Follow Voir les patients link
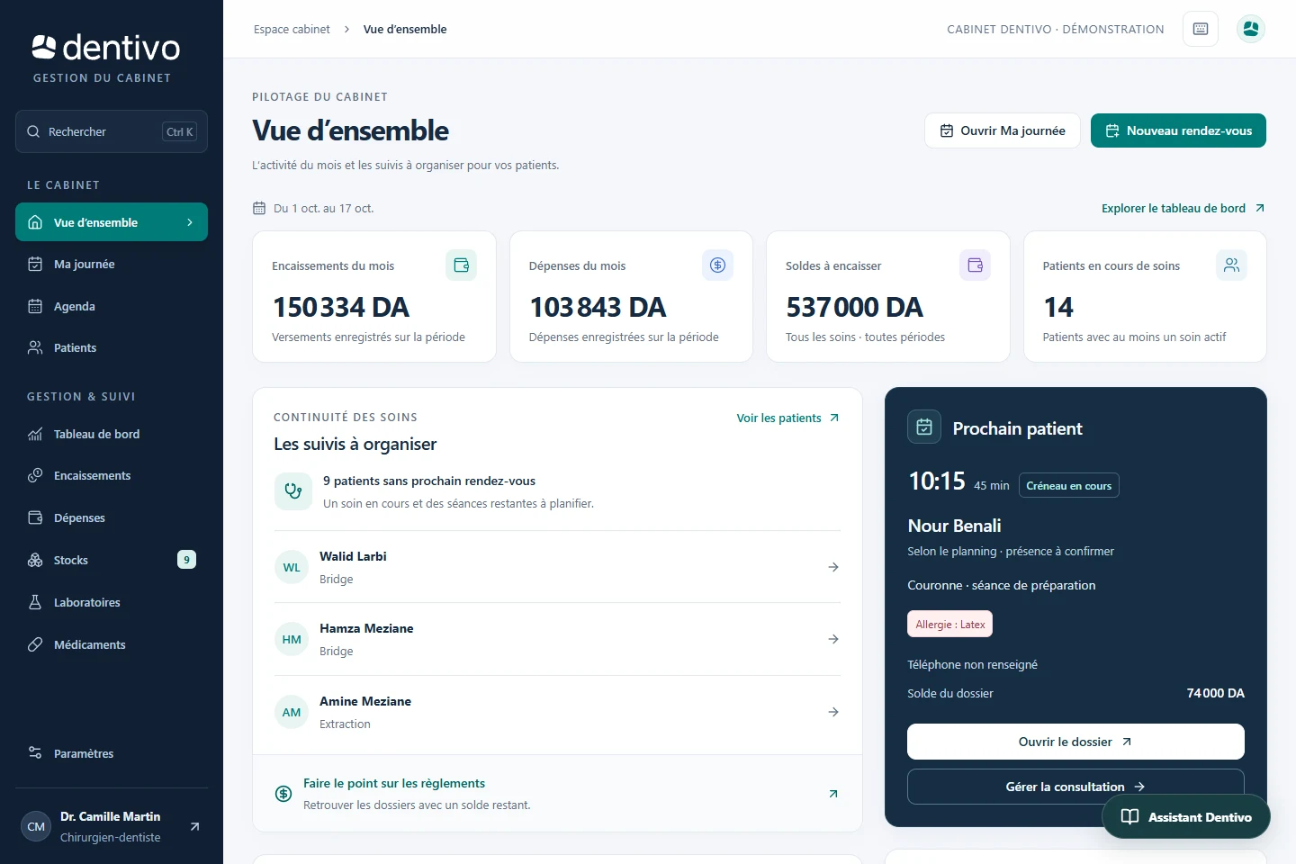 click(788, 418)
